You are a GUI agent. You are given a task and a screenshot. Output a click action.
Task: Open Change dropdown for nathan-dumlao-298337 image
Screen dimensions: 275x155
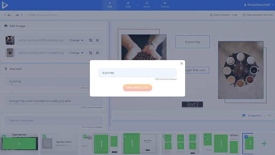tap(76, 53)
